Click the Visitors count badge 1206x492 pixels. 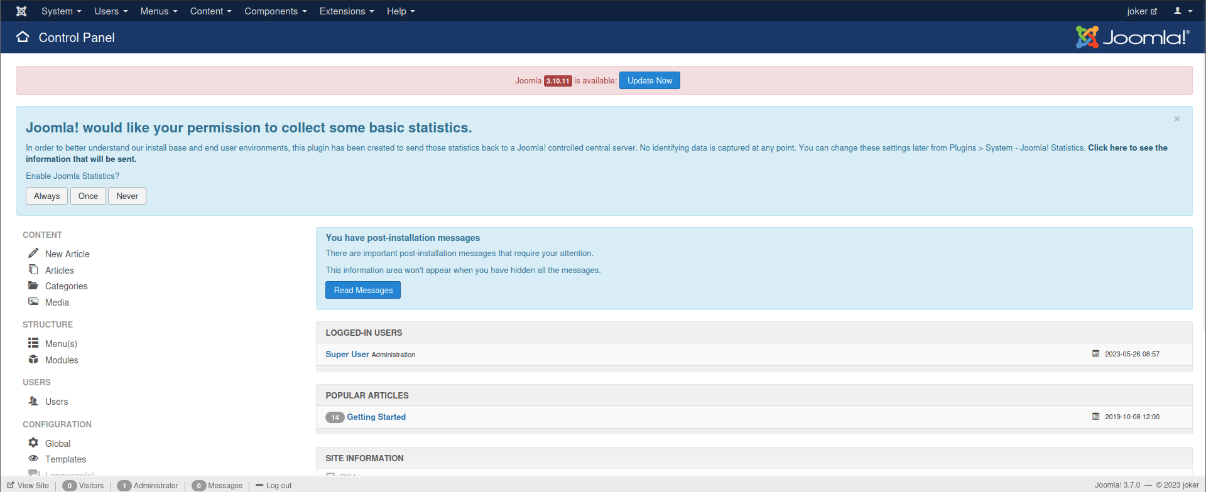[x=70, y=486]
